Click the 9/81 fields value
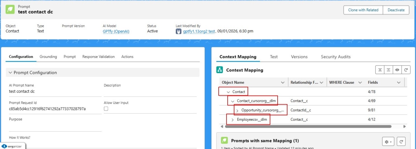This screenshot has height=149, width=416. [x=372, y=110]
